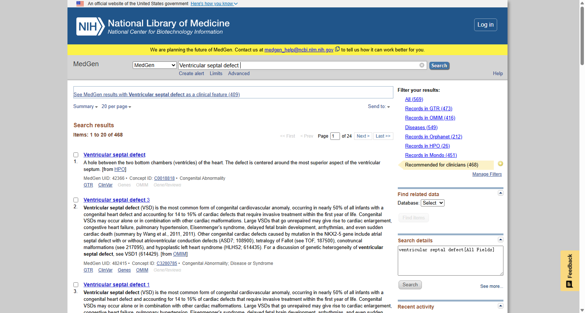Collapse the Recent activity panel
Image resolution: width=585 pixels, height=313 pixels.
[x=500, y=306]
